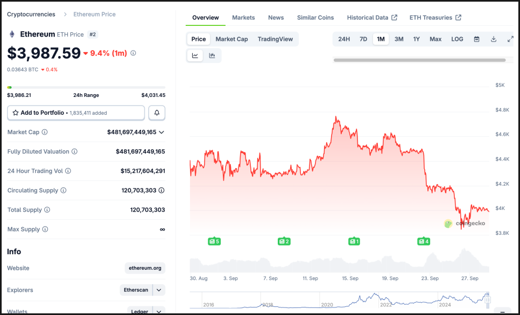Click info icon beside 120,703,303 circulating value
This screenshot has width=520, height=315.
coord(161,190)
